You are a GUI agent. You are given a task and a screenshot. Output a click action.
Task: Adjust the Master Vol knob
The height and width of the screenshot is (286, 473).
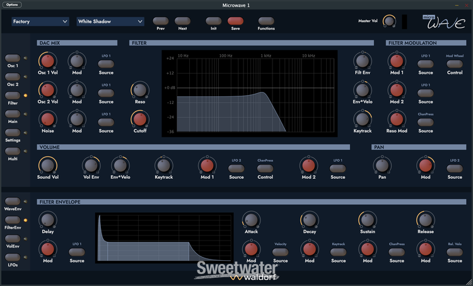[389, 21]
